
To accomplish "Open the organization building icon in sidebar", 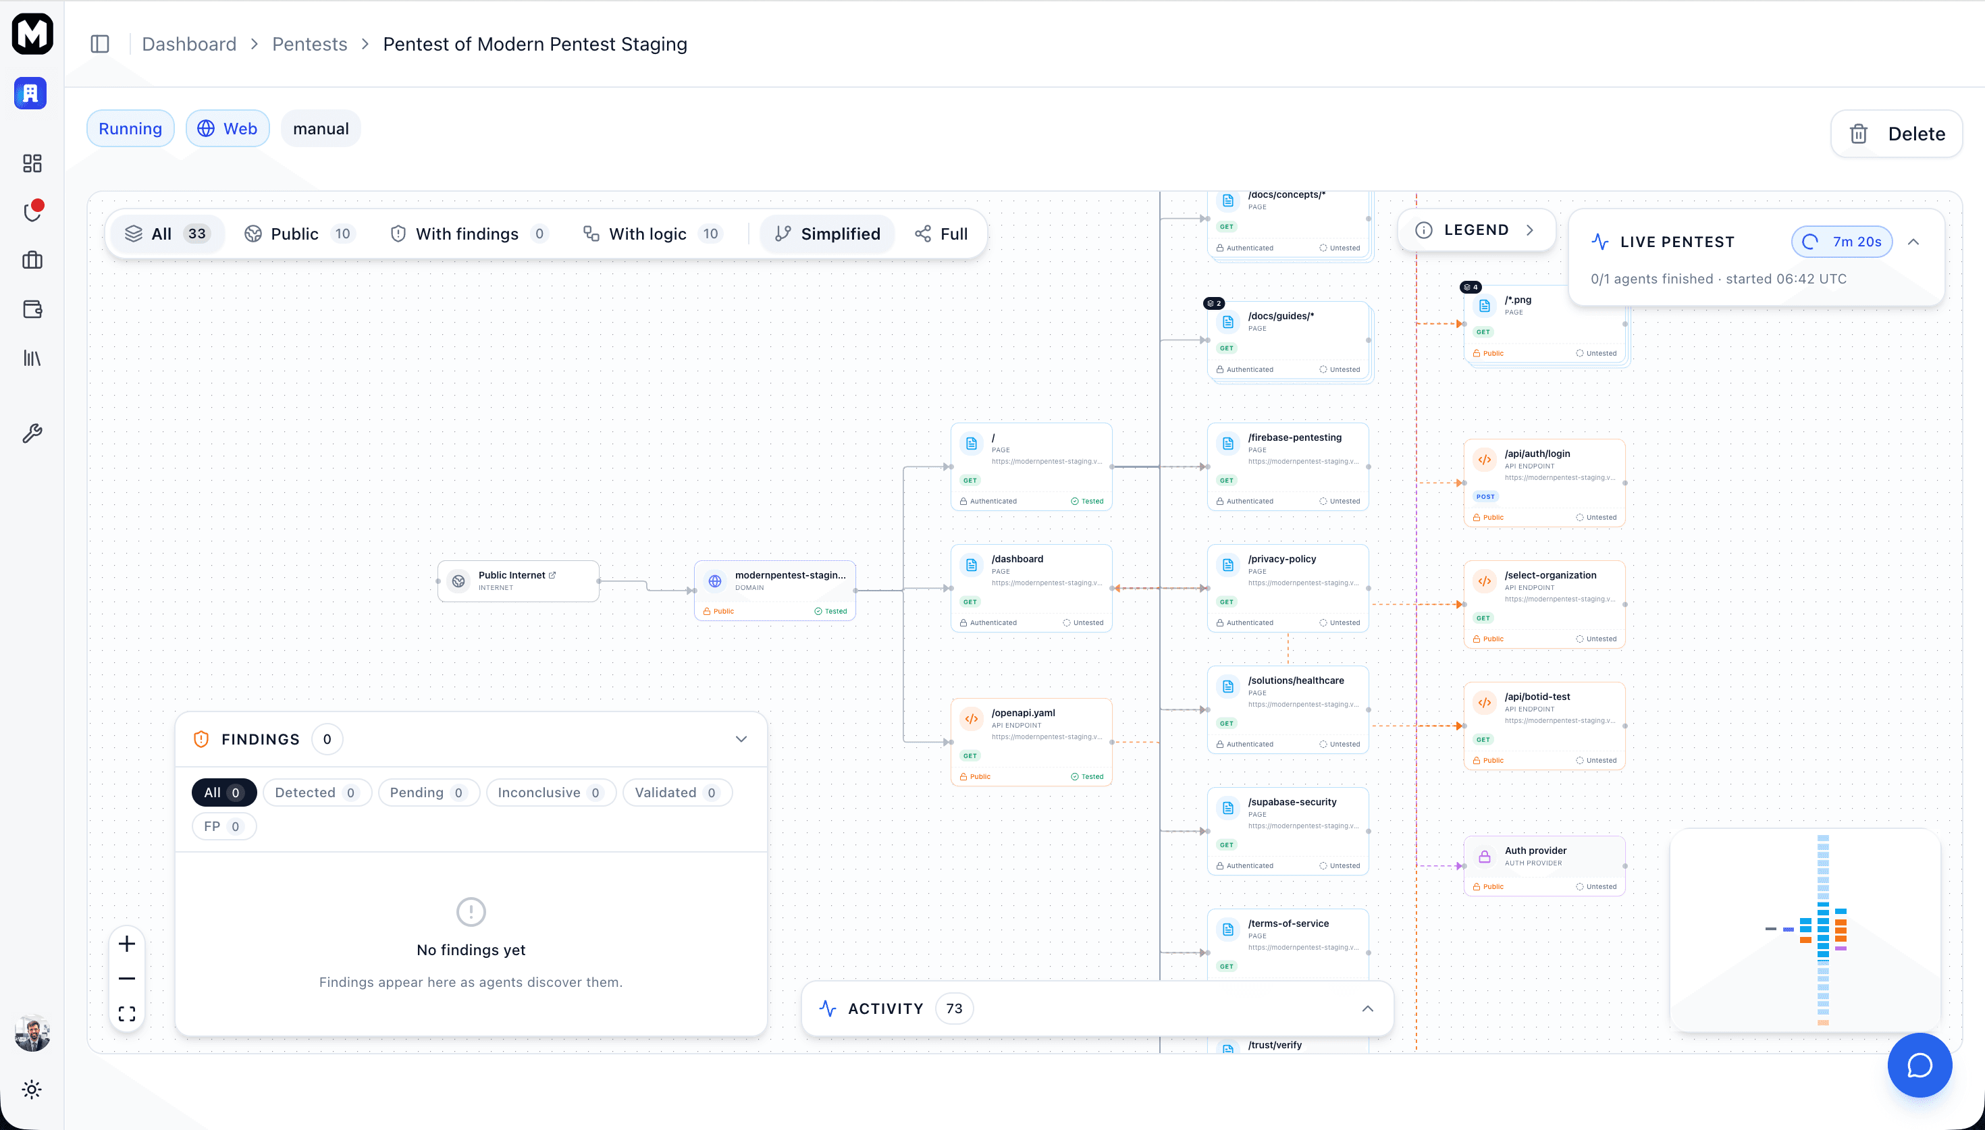I will click(x=30, y=93).
